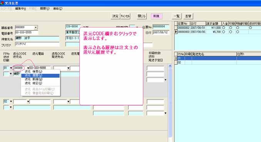Click the 電話番号 input field
This screenshot has height=142, width=261.
[x=27, y=32]
